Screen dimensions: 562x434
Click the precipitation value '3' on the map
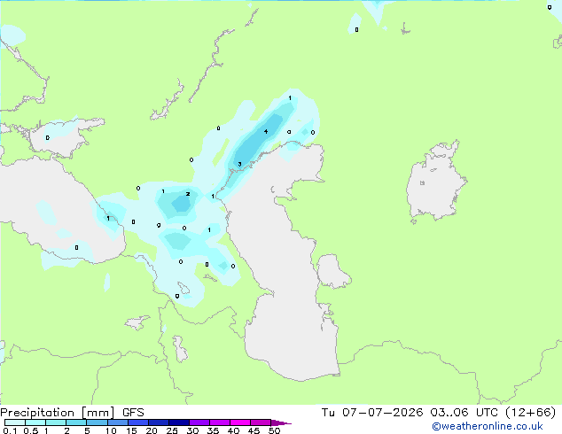pos(239,165)
